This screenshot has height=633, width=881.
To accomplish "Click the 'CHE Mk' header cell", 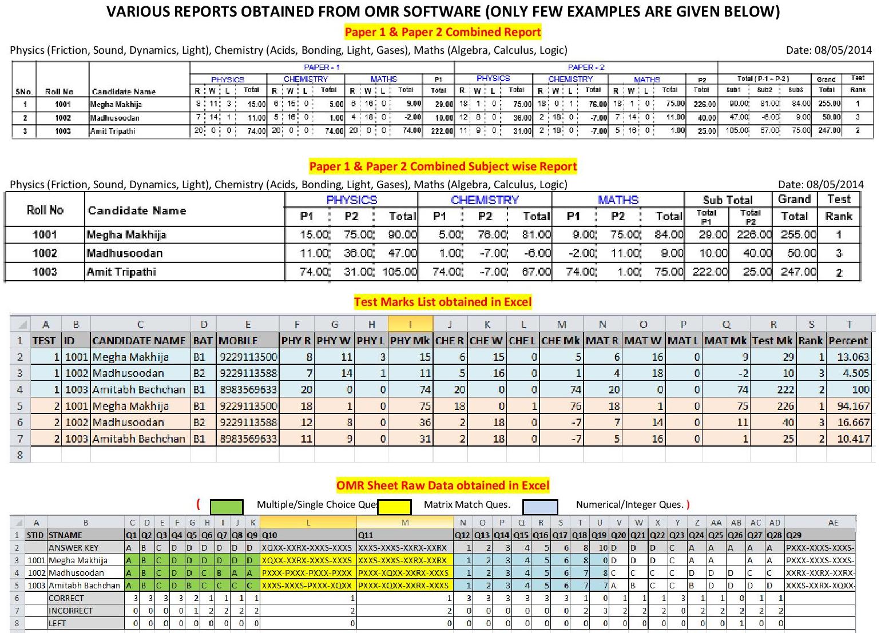I will click(561, 340).
